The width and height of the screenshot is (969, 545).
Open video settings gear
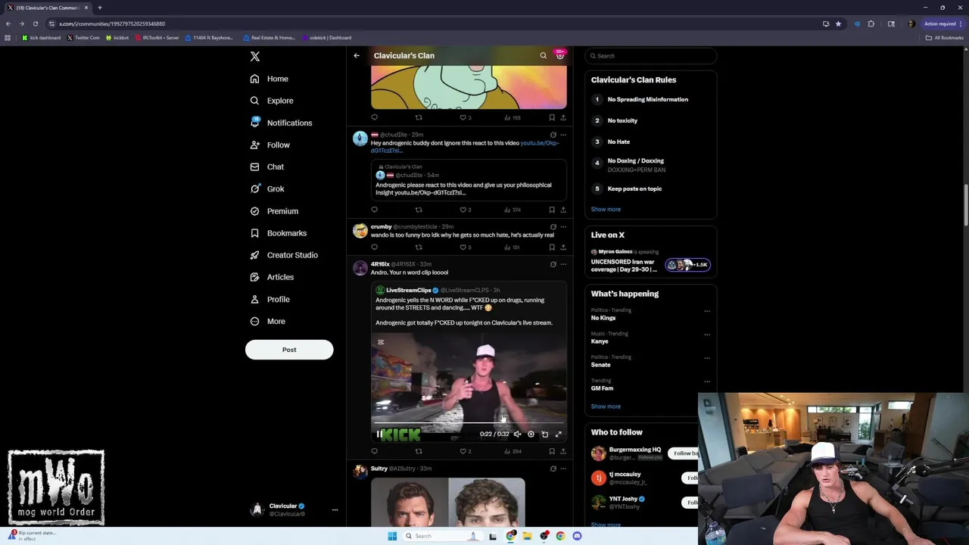point(531,434)
